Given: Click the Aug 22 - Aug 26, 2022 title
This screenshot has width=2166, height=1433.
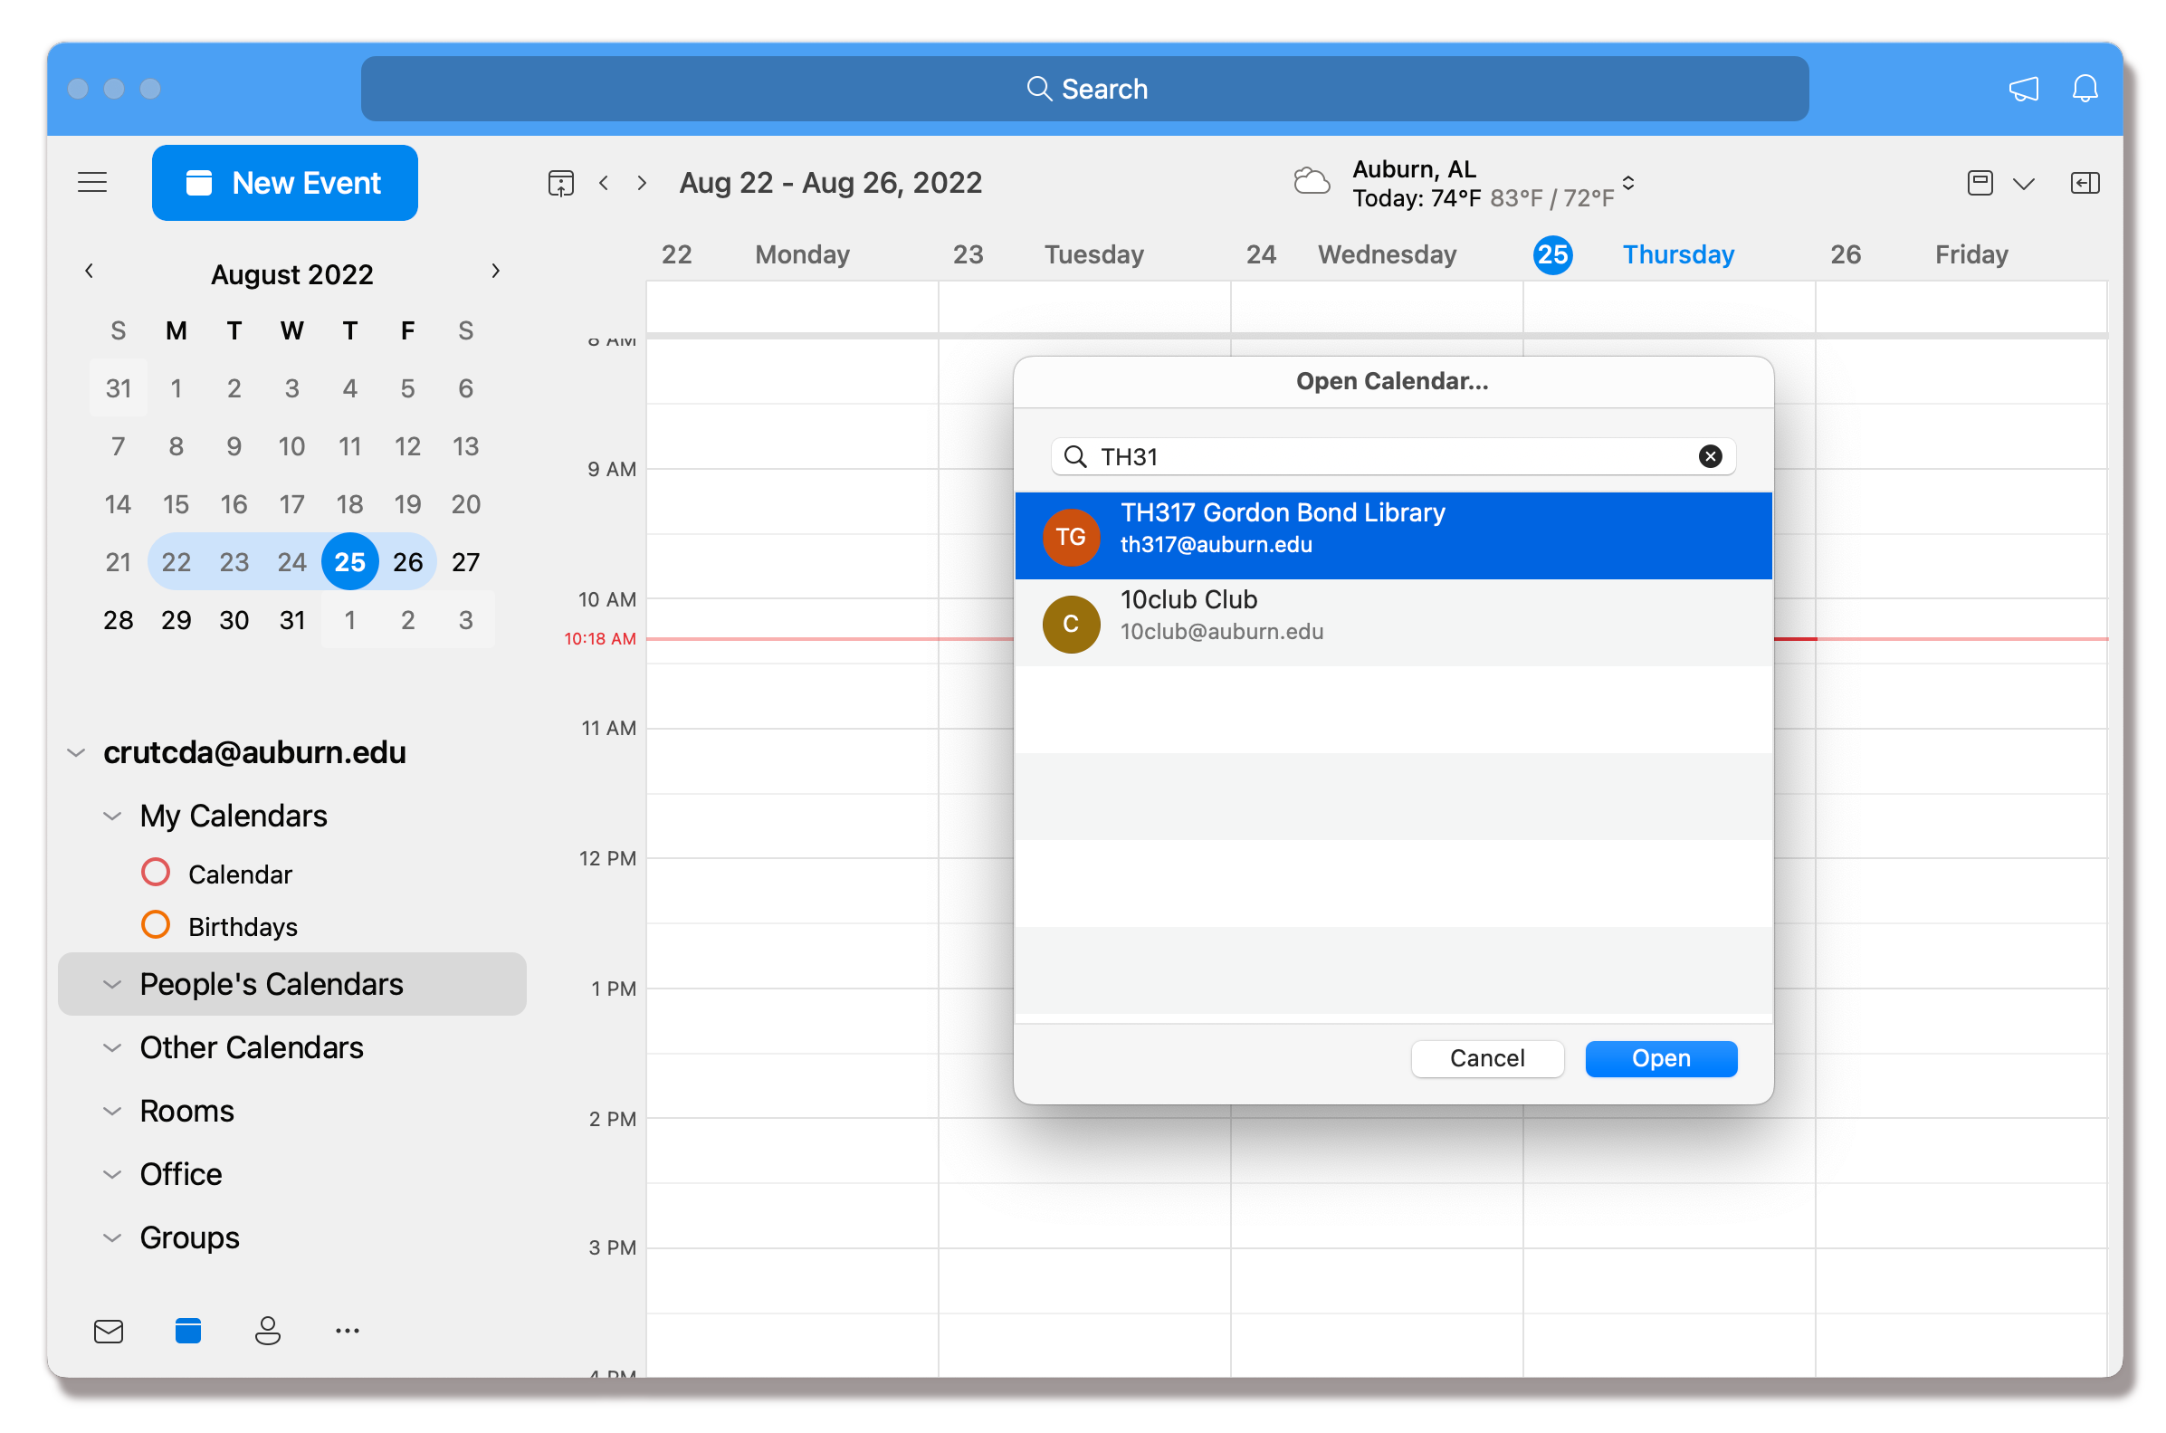Looking at the screenshot, I should (829, 183).
